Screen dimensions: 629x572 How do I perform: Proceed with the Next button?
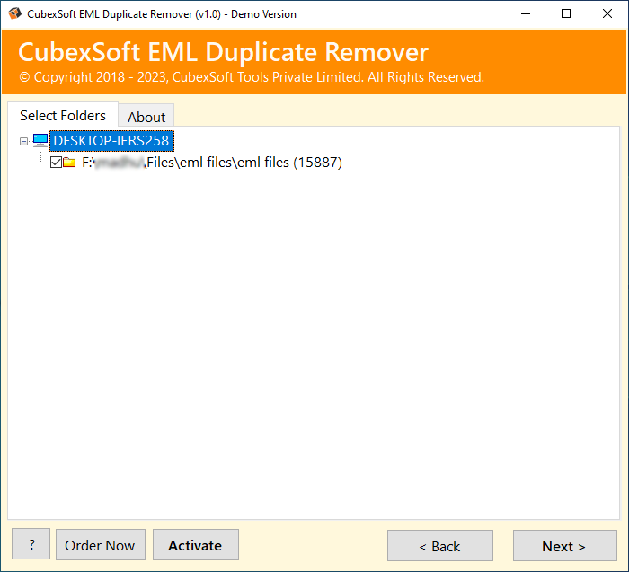(563, 546)
